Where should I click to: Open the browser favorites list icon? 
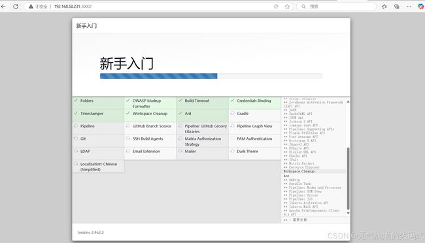[384, 7]
